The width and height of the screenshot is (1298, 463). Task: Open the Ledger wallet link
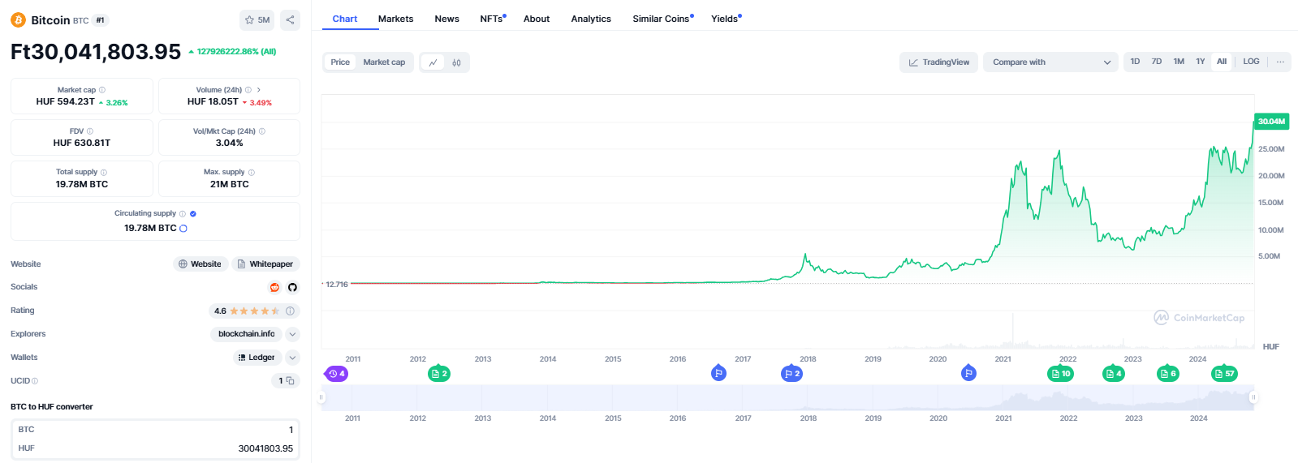[257, 358]
